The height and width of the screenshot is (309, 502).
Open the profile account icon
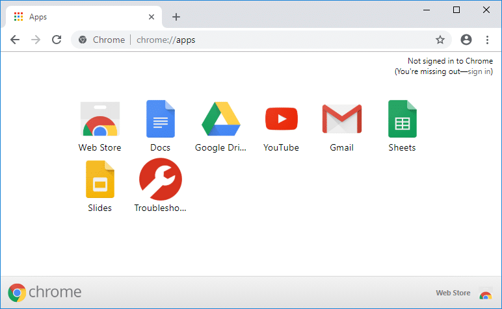tap(466, 40)
